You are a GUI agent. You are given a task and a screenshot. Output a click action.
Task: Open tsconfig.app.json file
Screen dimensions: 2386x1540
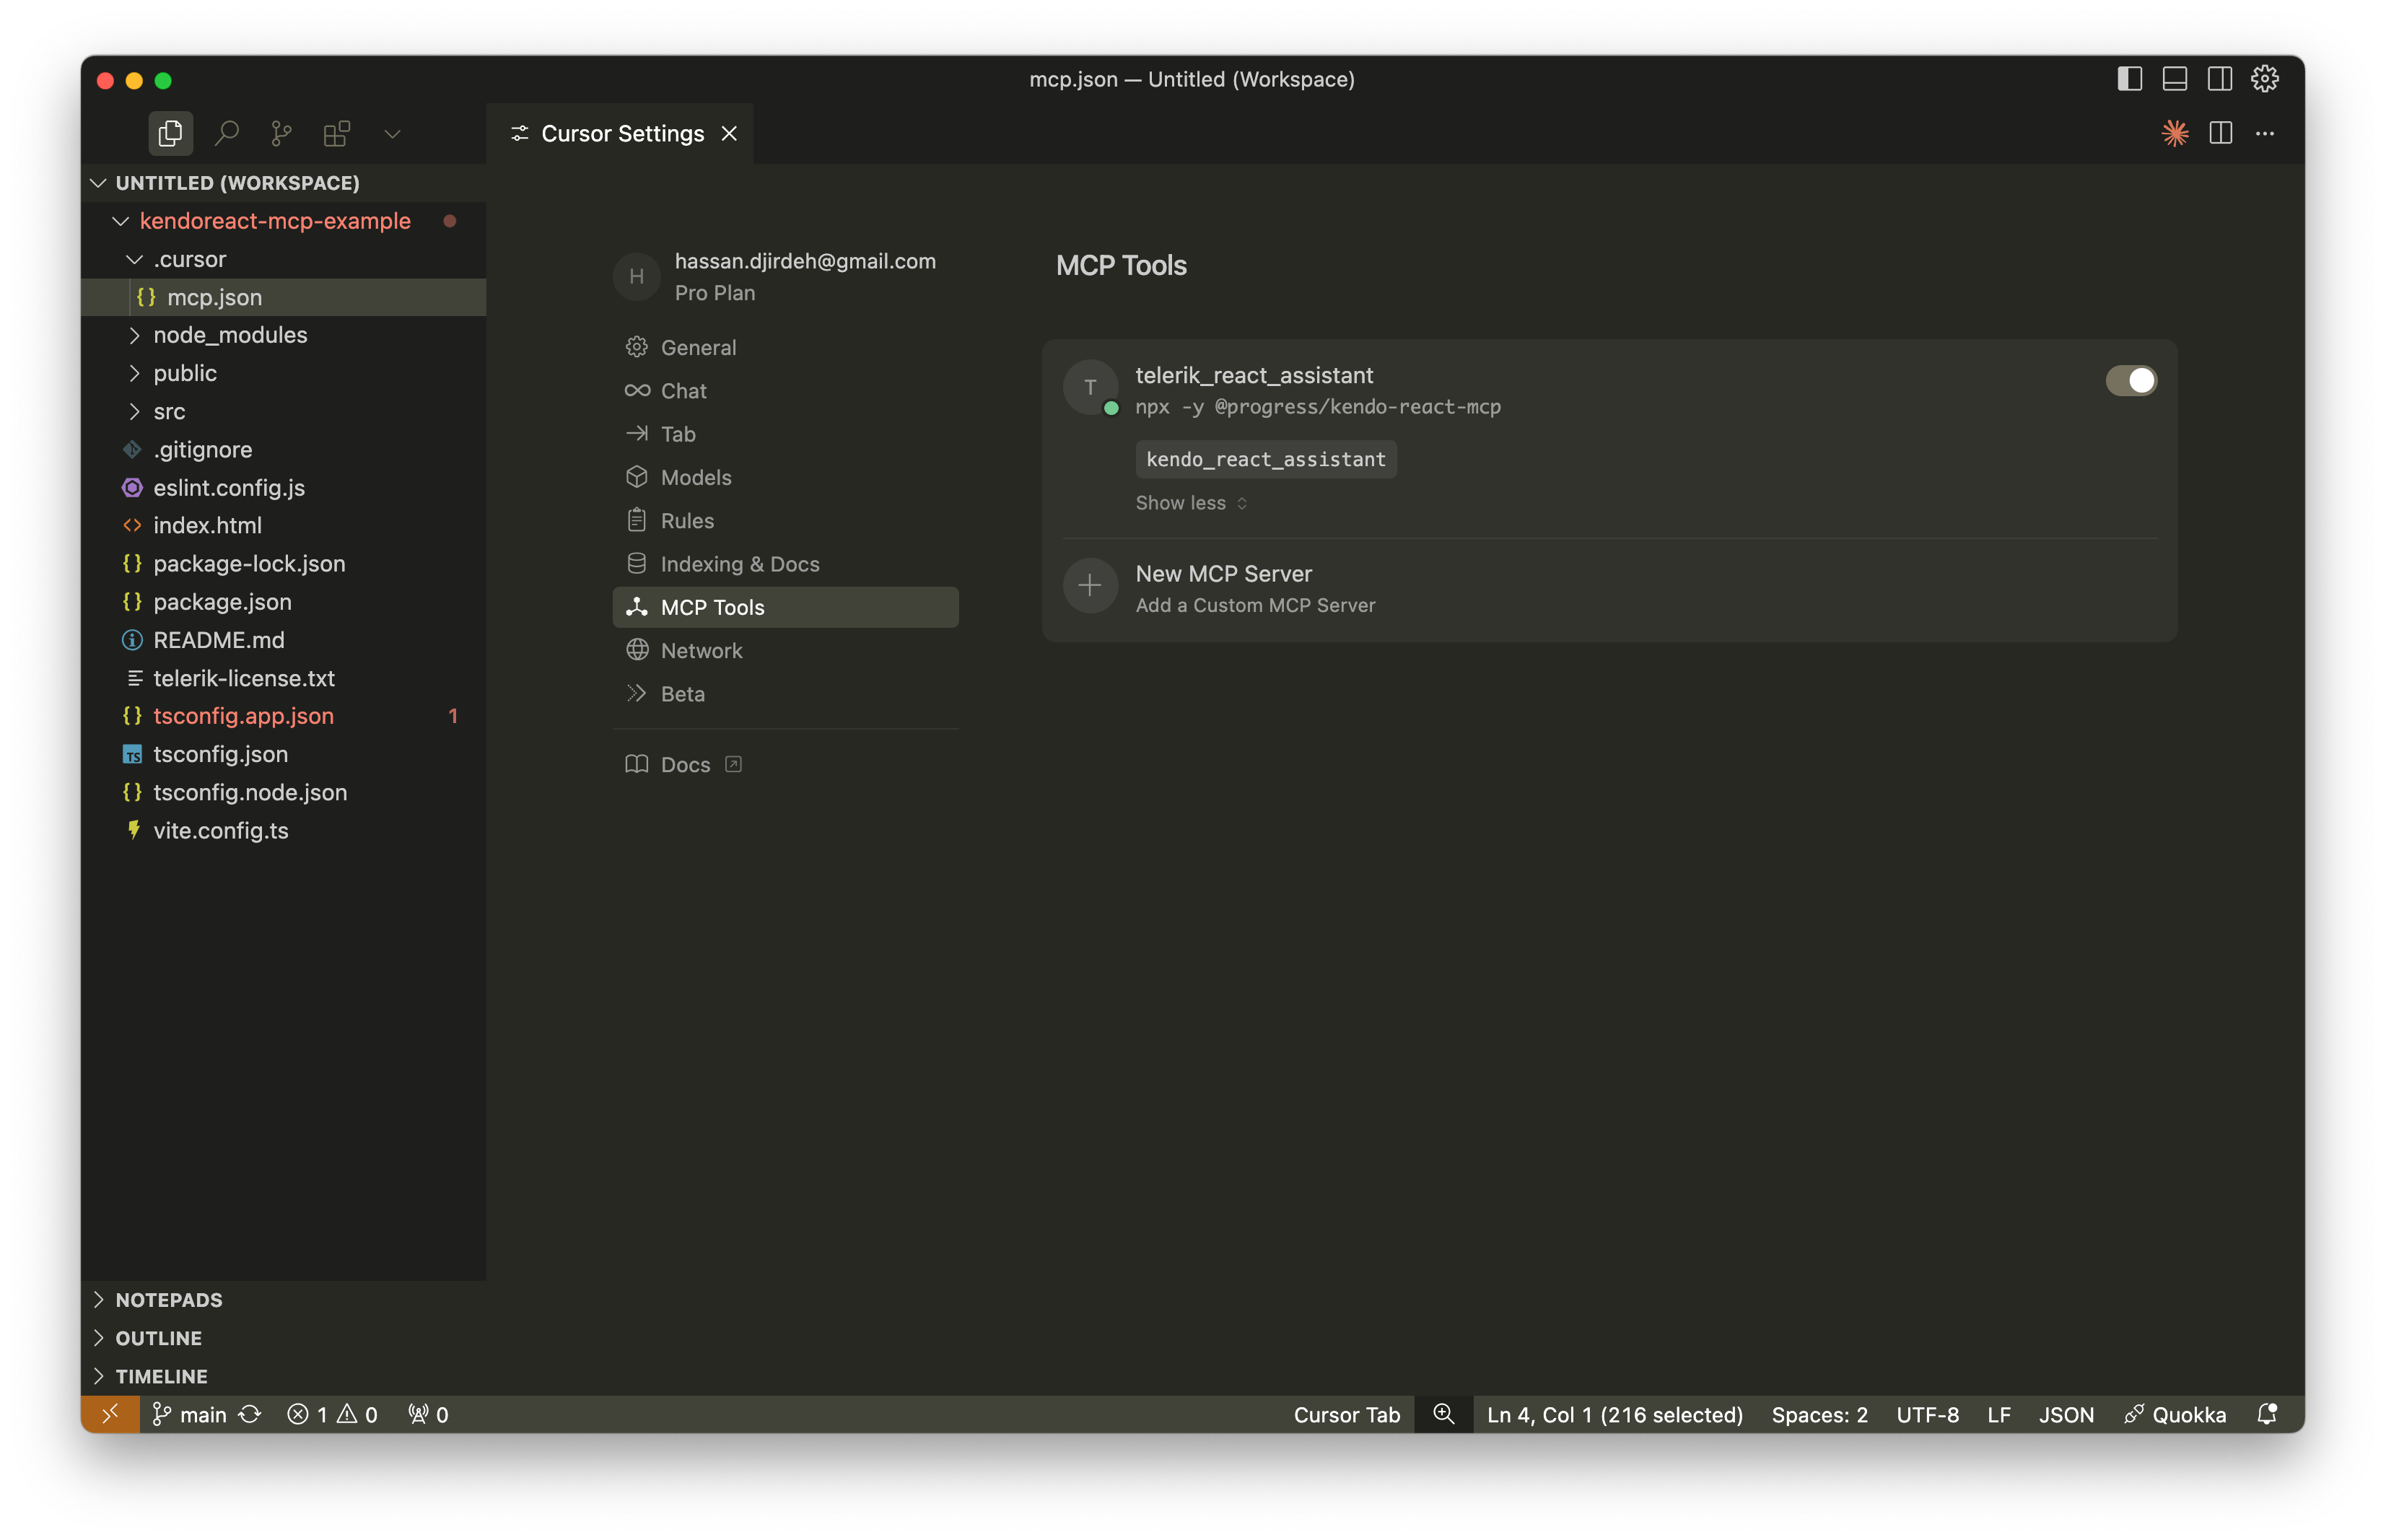tap(283, 716)
